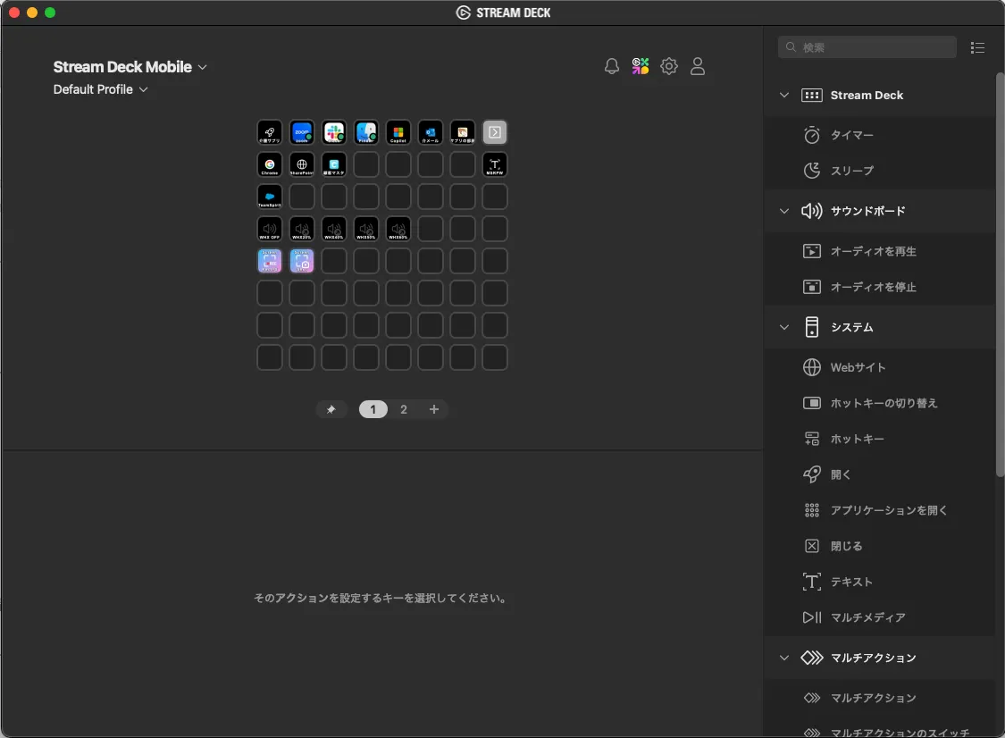Select the マルチメディア action
This screenshot has width=1005, height=738.
point(880,617)
